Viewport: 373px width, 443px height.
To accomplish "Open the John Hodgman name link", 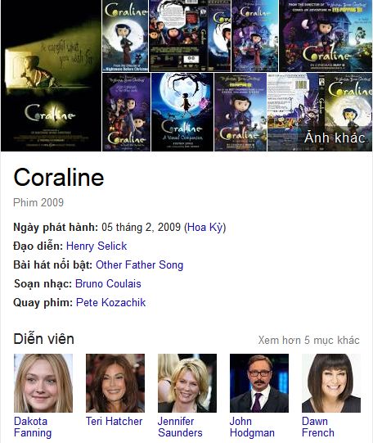I will [252, 427].
